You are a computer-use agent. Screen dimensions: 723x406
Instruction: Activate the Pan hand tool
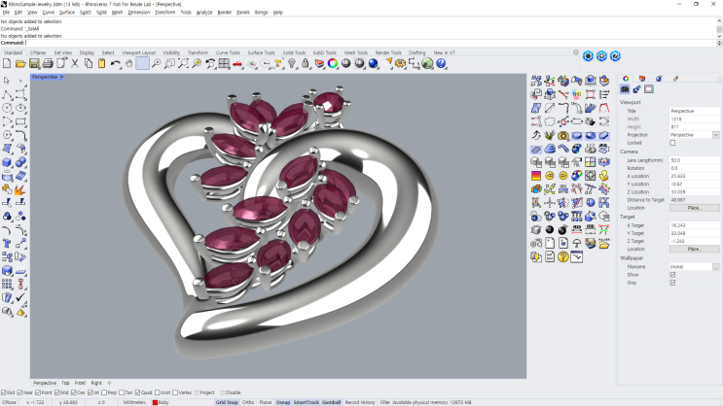[x=129, y=63]
